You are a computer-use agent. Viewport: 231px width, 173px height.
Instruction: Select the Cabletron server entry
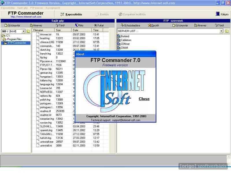point(124,40)
